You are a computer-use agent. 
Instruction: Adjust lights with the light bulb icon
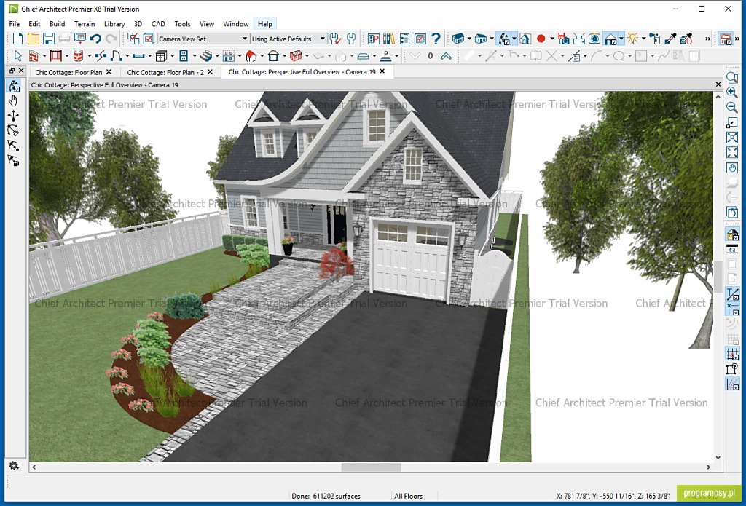[632, 39]
